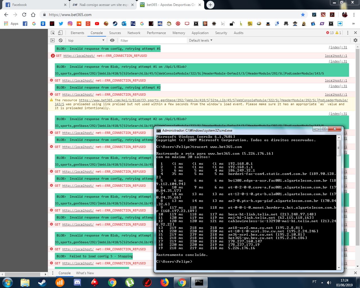Open the Application panel
The image size is (360, 288).
click(x=200, y=33)
